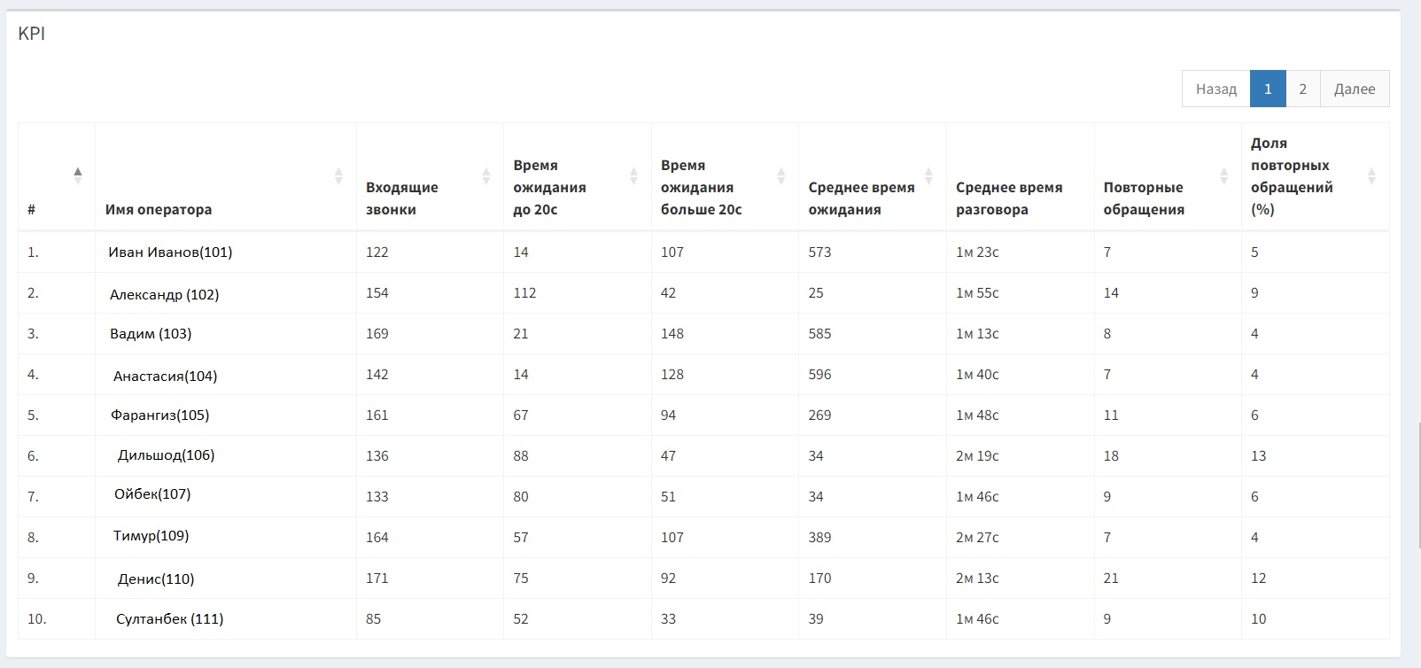Sort table by row number column
This screenshot has height=668, width=1421.
(77, 175)
